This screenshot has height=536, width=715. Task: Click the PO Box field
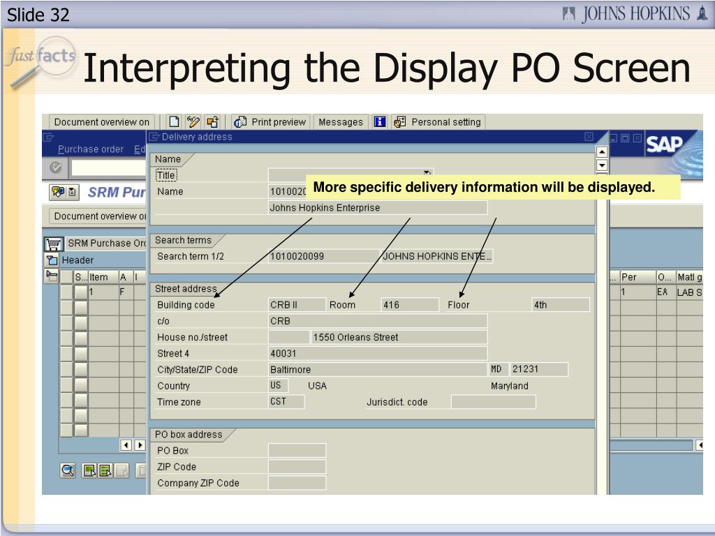(297, 451)
